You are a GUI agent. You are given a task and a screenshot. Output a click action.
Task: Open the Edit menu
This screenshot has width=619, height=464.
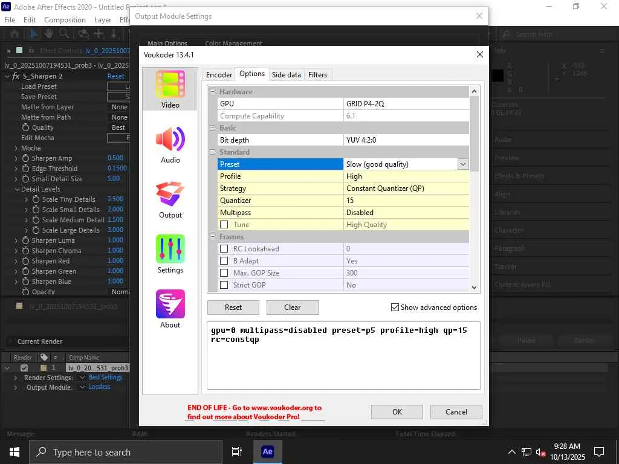30,20
